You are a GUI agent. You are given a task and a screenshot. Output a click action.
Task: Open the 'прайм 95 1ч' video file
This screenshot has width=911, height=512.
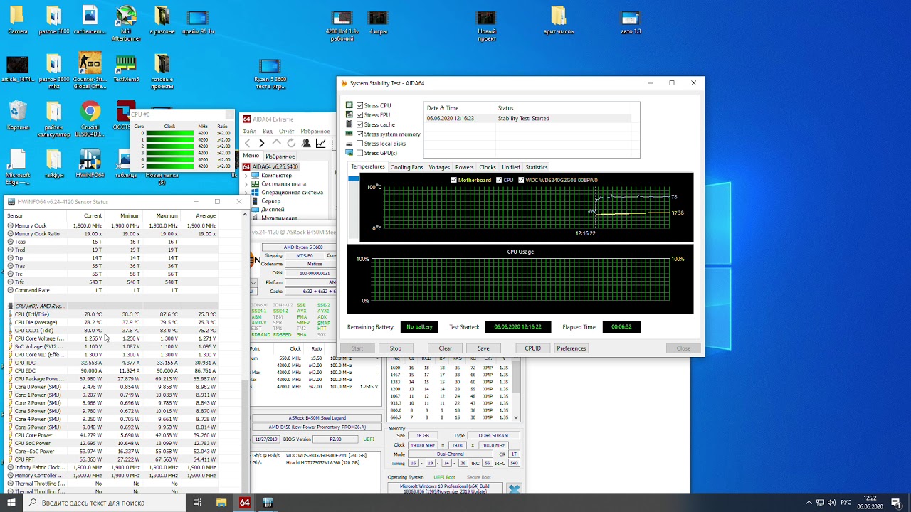198,21
